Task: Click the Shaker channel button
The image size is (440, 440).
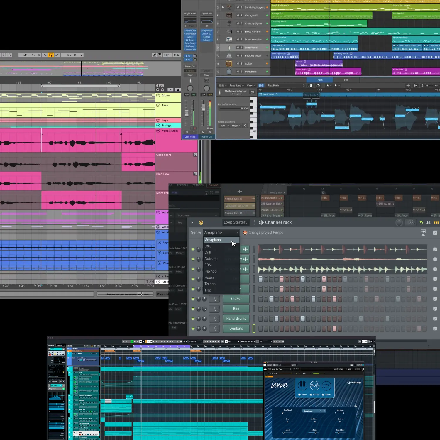Action: point(236,299)
